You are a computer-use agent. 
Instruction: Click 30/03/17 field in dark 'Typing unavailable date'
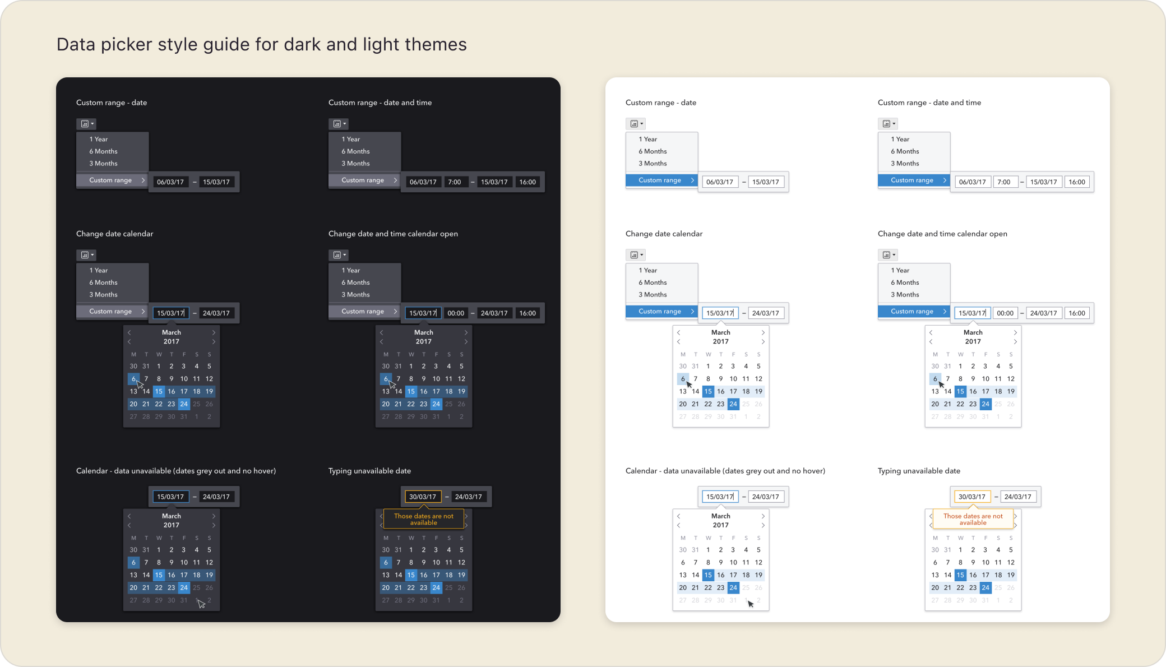click(x=423, y=497)
